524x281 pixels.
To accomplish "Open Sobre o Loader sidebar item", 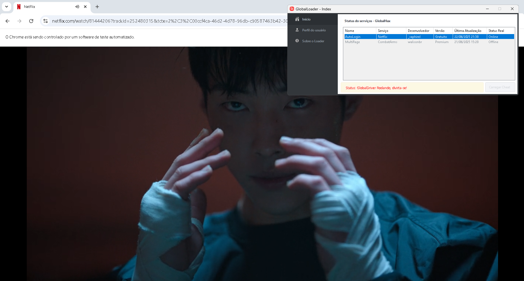I will pyautogui.click(x=313, y=41).
